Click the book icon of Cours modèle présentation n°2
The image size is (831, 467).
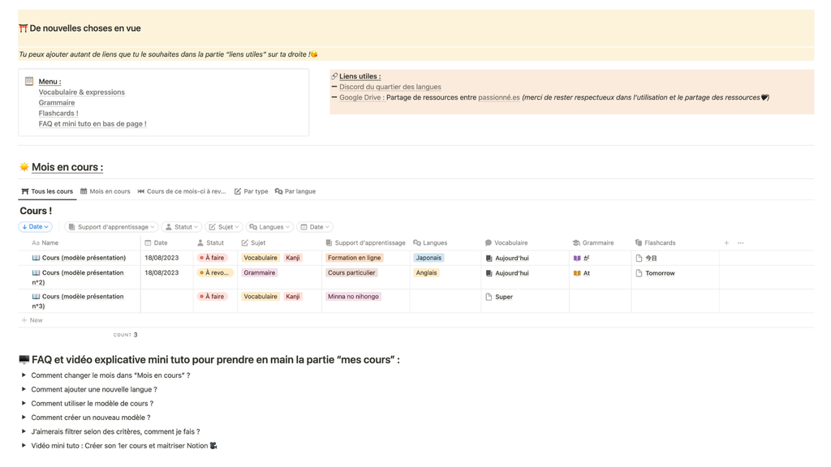36,272
